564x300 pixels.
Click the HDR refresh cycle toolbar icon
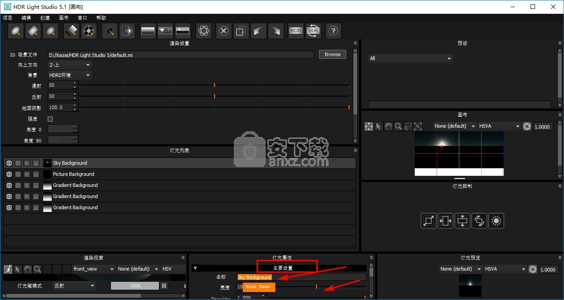[x=314, y=31]
